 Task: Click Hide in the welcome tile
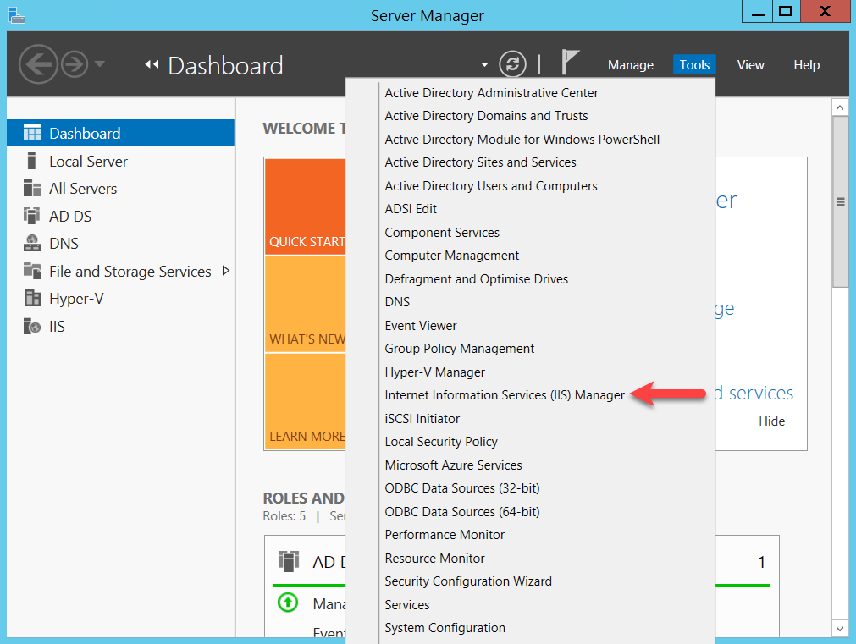pyautogui.click(x=771, y=421)
